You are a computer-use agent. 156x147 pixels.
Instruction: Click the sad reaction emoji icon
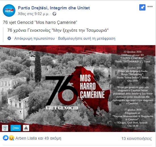[12, 138]
